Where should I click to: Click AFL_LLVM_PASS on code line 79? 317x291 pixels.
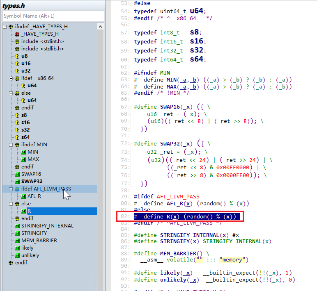178,197
